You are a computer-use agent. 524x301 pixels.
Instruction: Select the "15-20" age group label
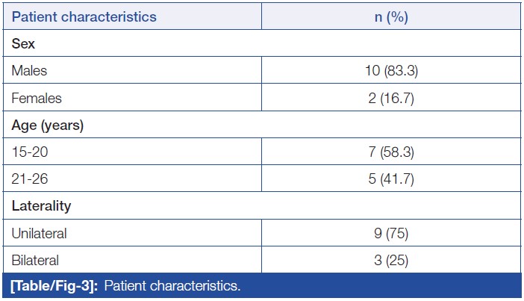[x=28, y=152]
